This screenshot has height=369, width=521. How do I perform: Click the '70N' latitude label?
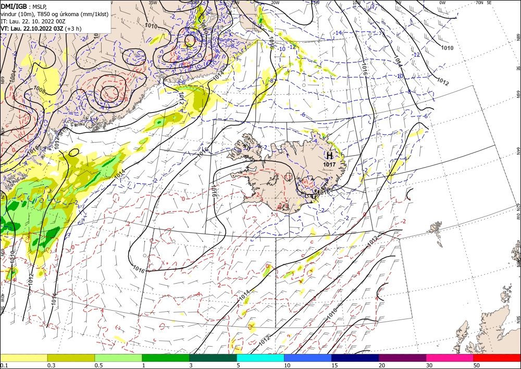pyautogui.click(x=479, y=2)
